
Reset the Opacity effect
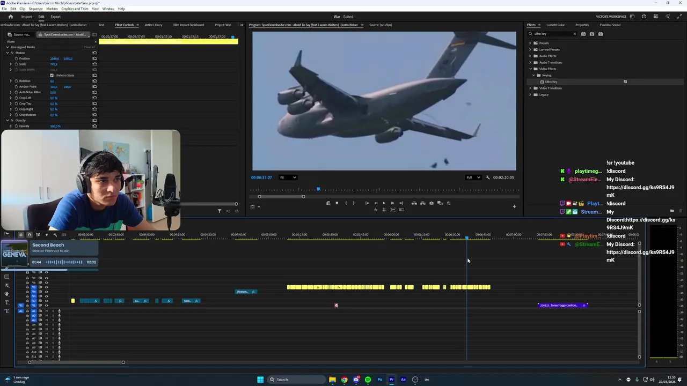click(94, 121)
